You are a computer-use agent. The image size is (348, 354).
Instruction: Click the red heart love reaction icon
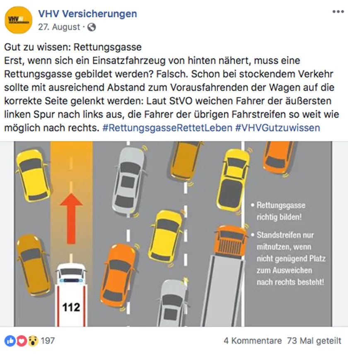[x=22, y=341]
